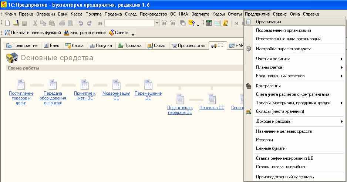The height and width of the screenshot is (182, 347).
Task: Expand the Ввод начальных остатков submenu
Action: pos(341,76)
